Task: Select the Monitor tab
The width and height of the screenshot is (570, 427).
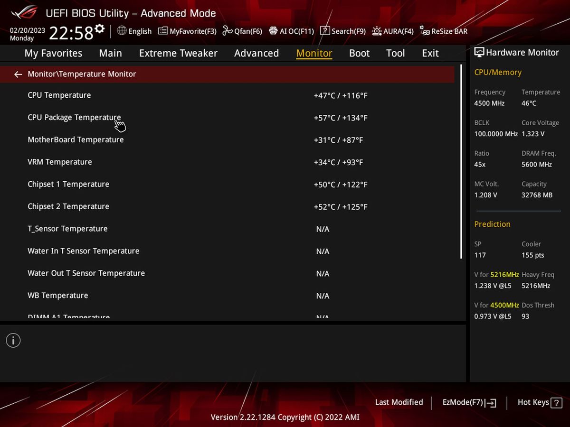Action: tap(314, 53)
